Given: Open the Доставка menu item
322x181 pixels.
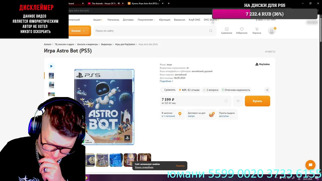Looking at the screenshot, I should coord(128,20).
